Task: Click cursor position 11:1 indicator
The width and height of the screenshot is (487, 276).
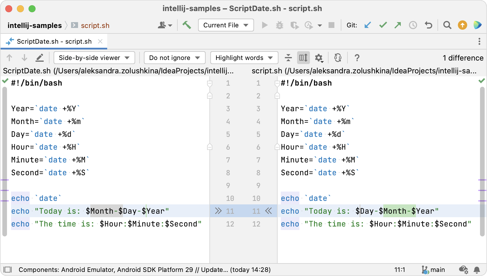Action: pos(400,270)
